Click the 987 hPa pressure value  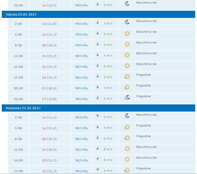(x=81, y=67)
